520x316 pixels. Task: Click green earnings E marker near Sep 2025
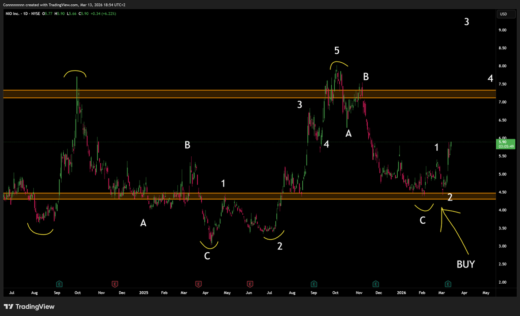pyautogui.click(x=314, y=284)
